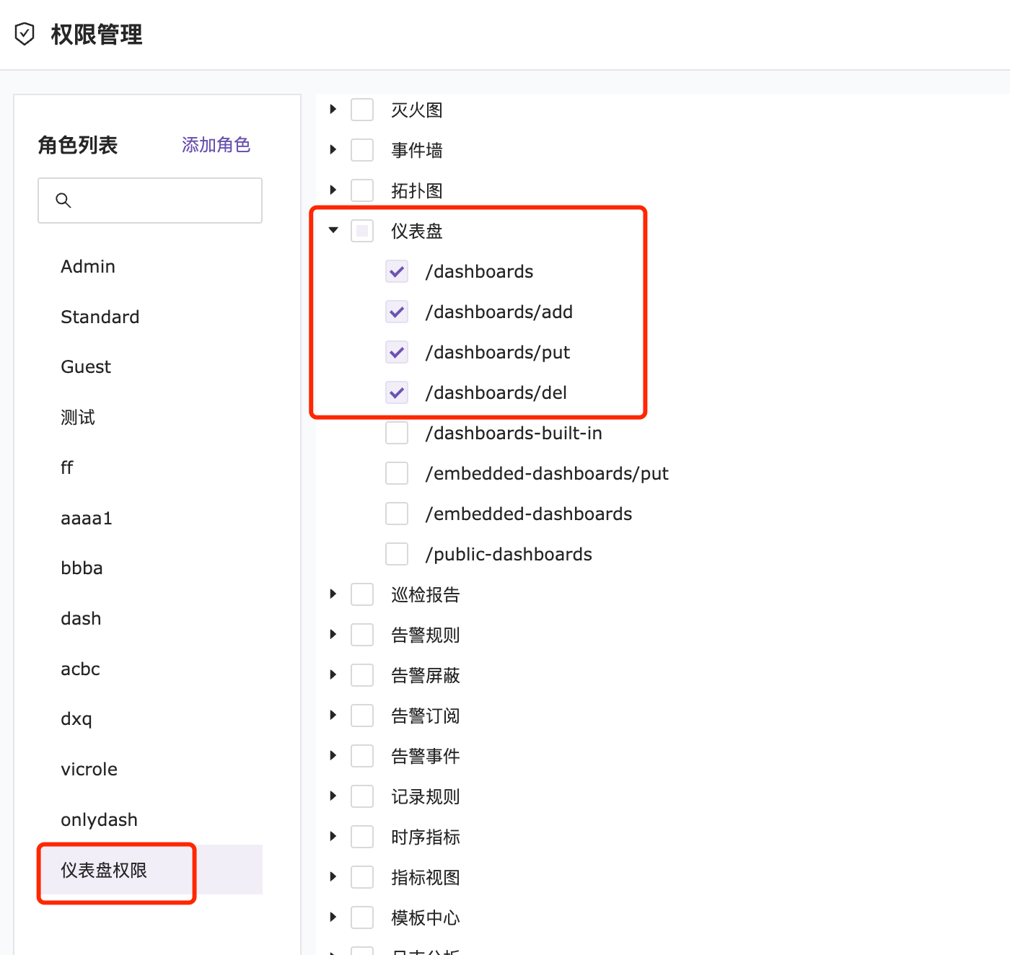The image size is (1010, 955).
Task: Check the /embedded-dashboards permission
Action: coord(397,514)
